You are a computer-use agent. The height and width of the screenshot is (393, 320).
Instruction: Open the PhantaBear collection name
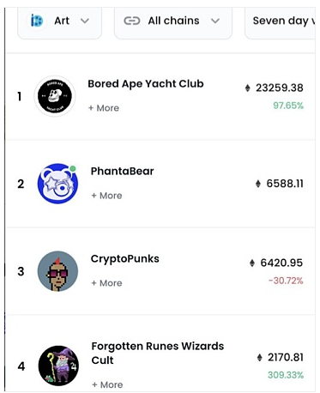[122, 171]
